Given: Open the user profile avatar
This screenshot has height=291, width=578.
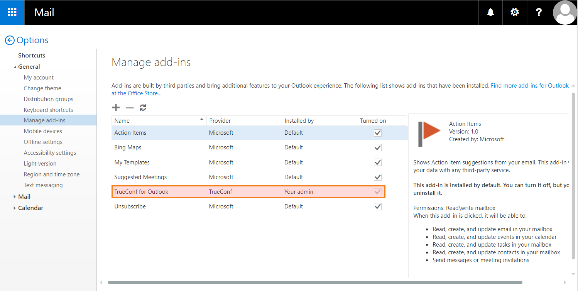Looking at the screenshot, I should pos(565,12).
